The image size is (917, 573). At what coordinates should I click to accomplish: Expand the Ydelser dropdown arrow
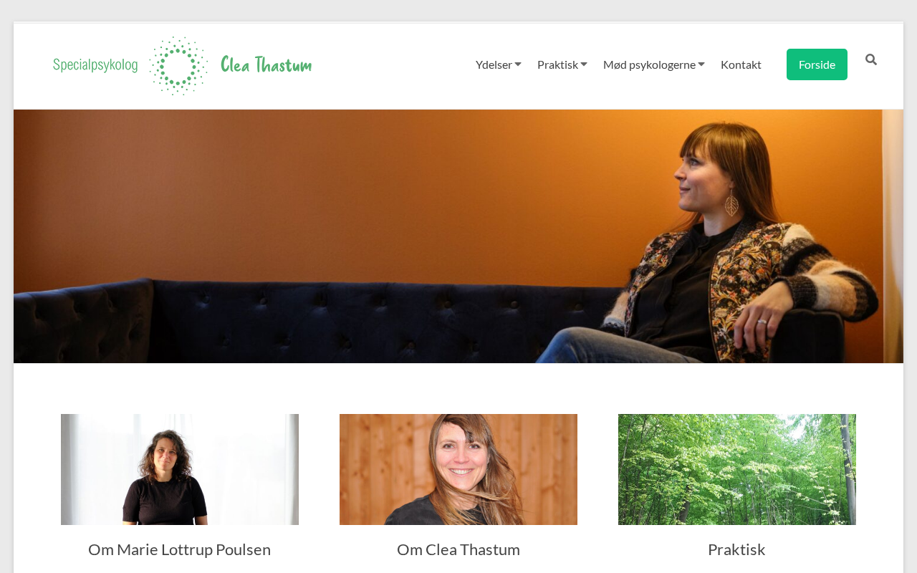pos(518,64)
